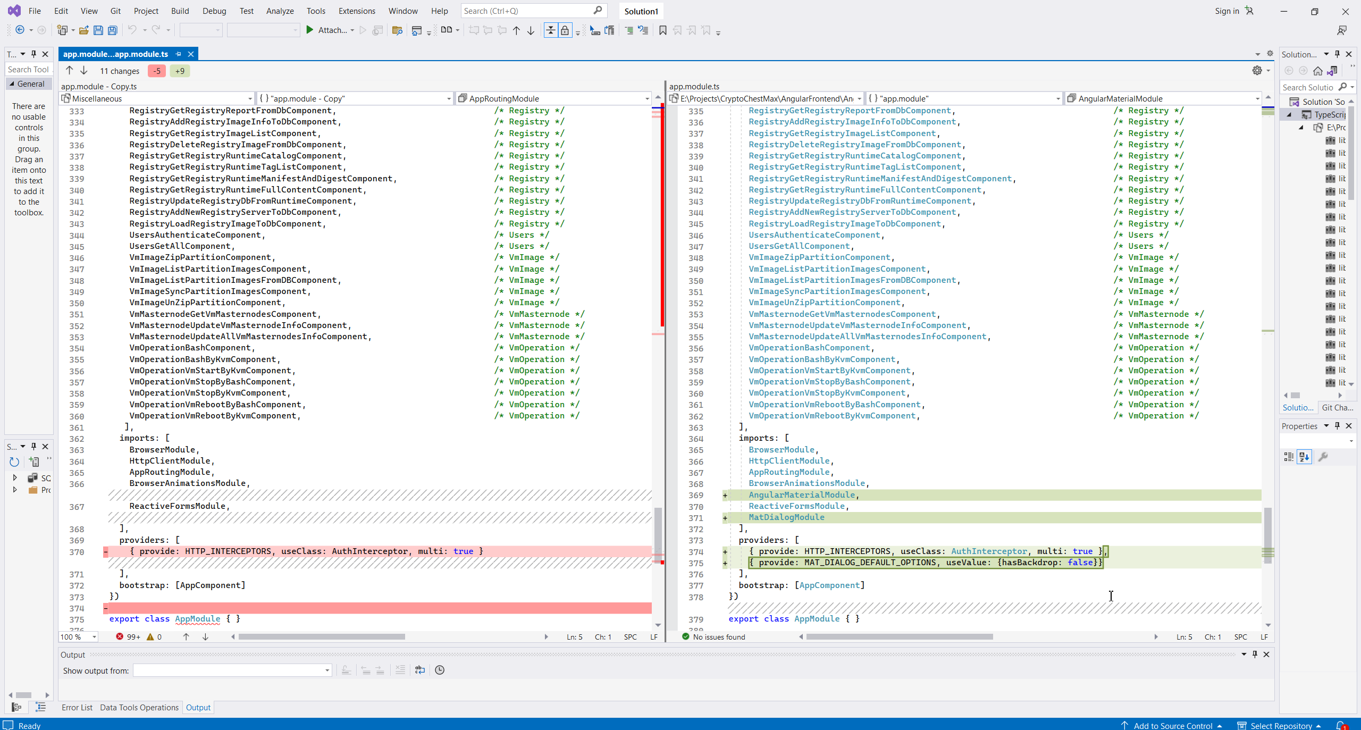Open diff settings gear icon
The width and height of the screenshot is (1361, 730).
pos(1257,71)
